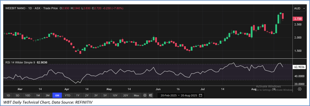The image size is (310, 106).
Task: Click the 20-Aug-2025 end date field
Action: (189, 95)
